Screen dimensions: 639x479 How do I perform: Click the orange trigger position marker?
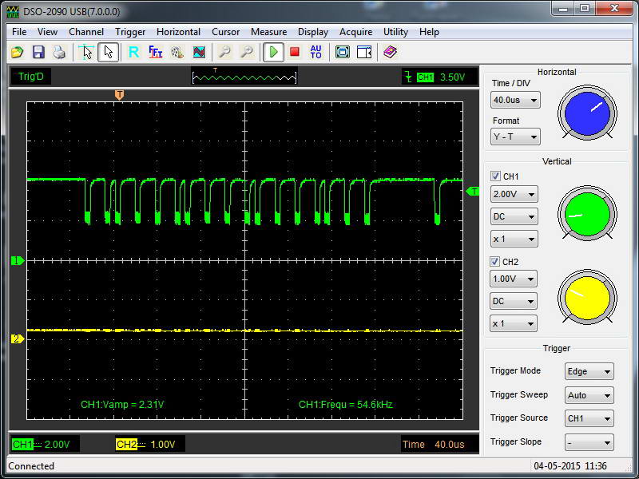[x=119, y=95]
